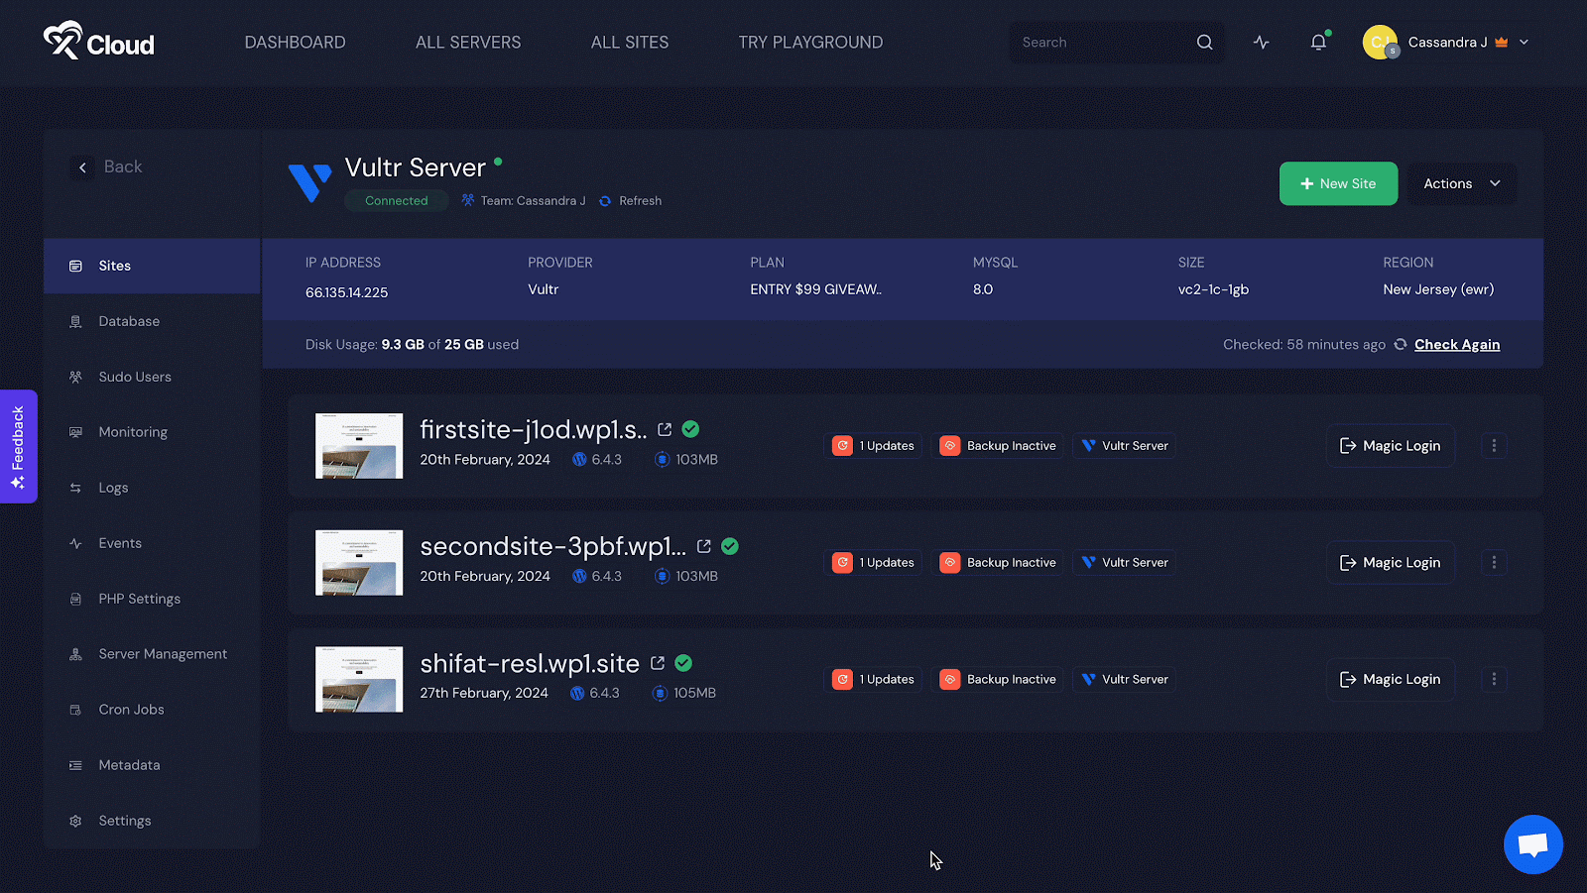Open the activity pulse icon in header
Viewport: 1587px width, 893px height.
pos(1261,43)
